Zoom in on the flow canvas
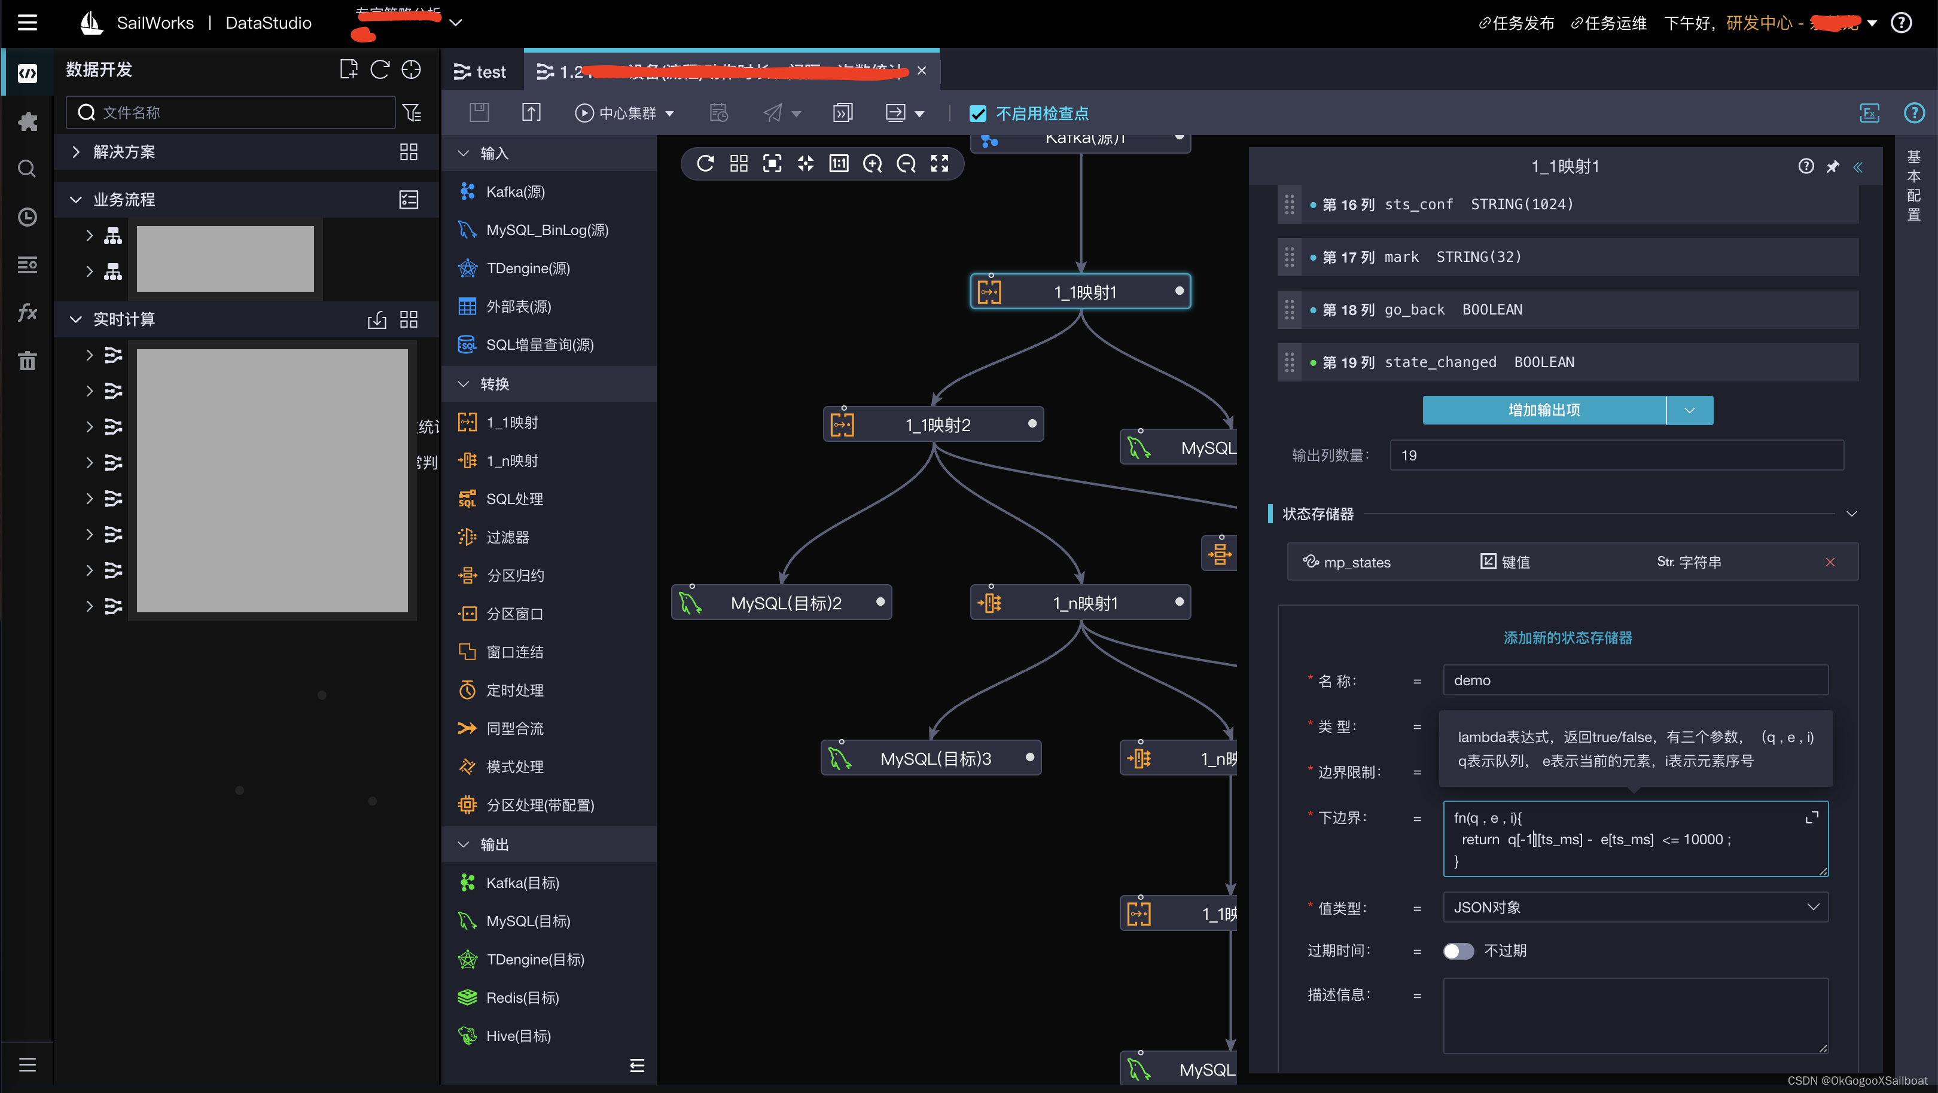This screenshot has width=1938, height=1093. (873, 163)
